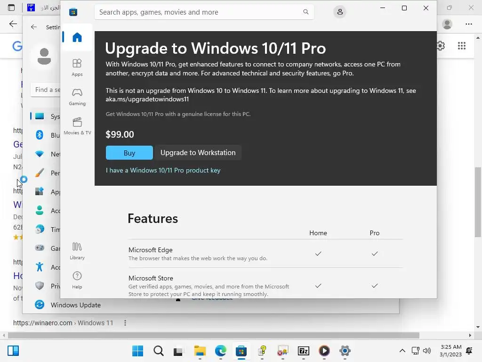
Task: Open Gaming section in Store sidebar
Action: click(77, 97)
